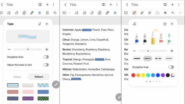
Task: Go back in the middle note screen
Action: [x=65, y=5]
